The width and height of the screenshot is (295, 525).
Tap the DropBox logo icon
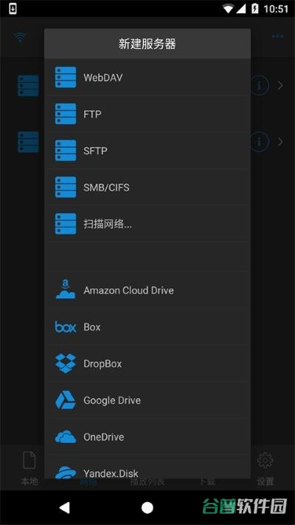tap(66, 363)
